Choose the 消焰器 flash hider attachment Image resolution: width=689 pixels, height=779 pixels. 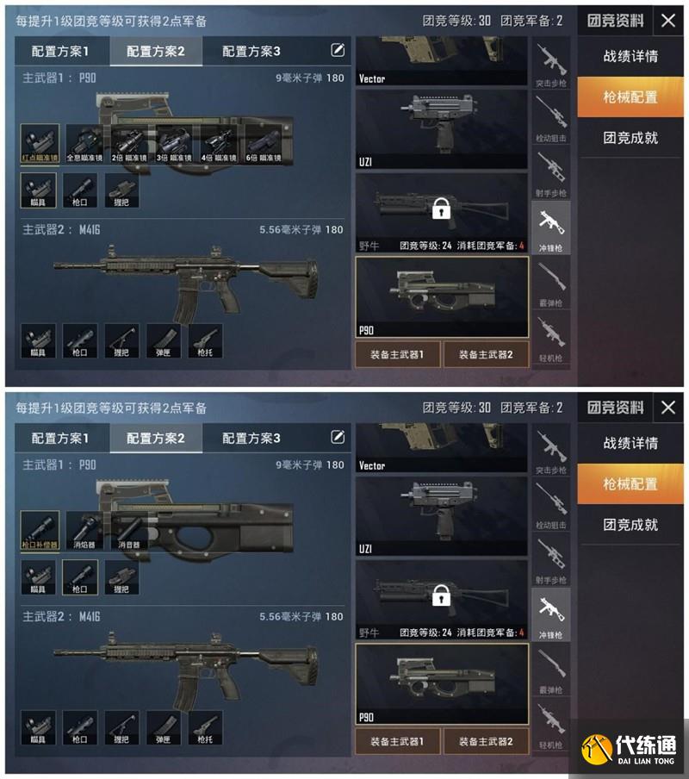point(84,531)
